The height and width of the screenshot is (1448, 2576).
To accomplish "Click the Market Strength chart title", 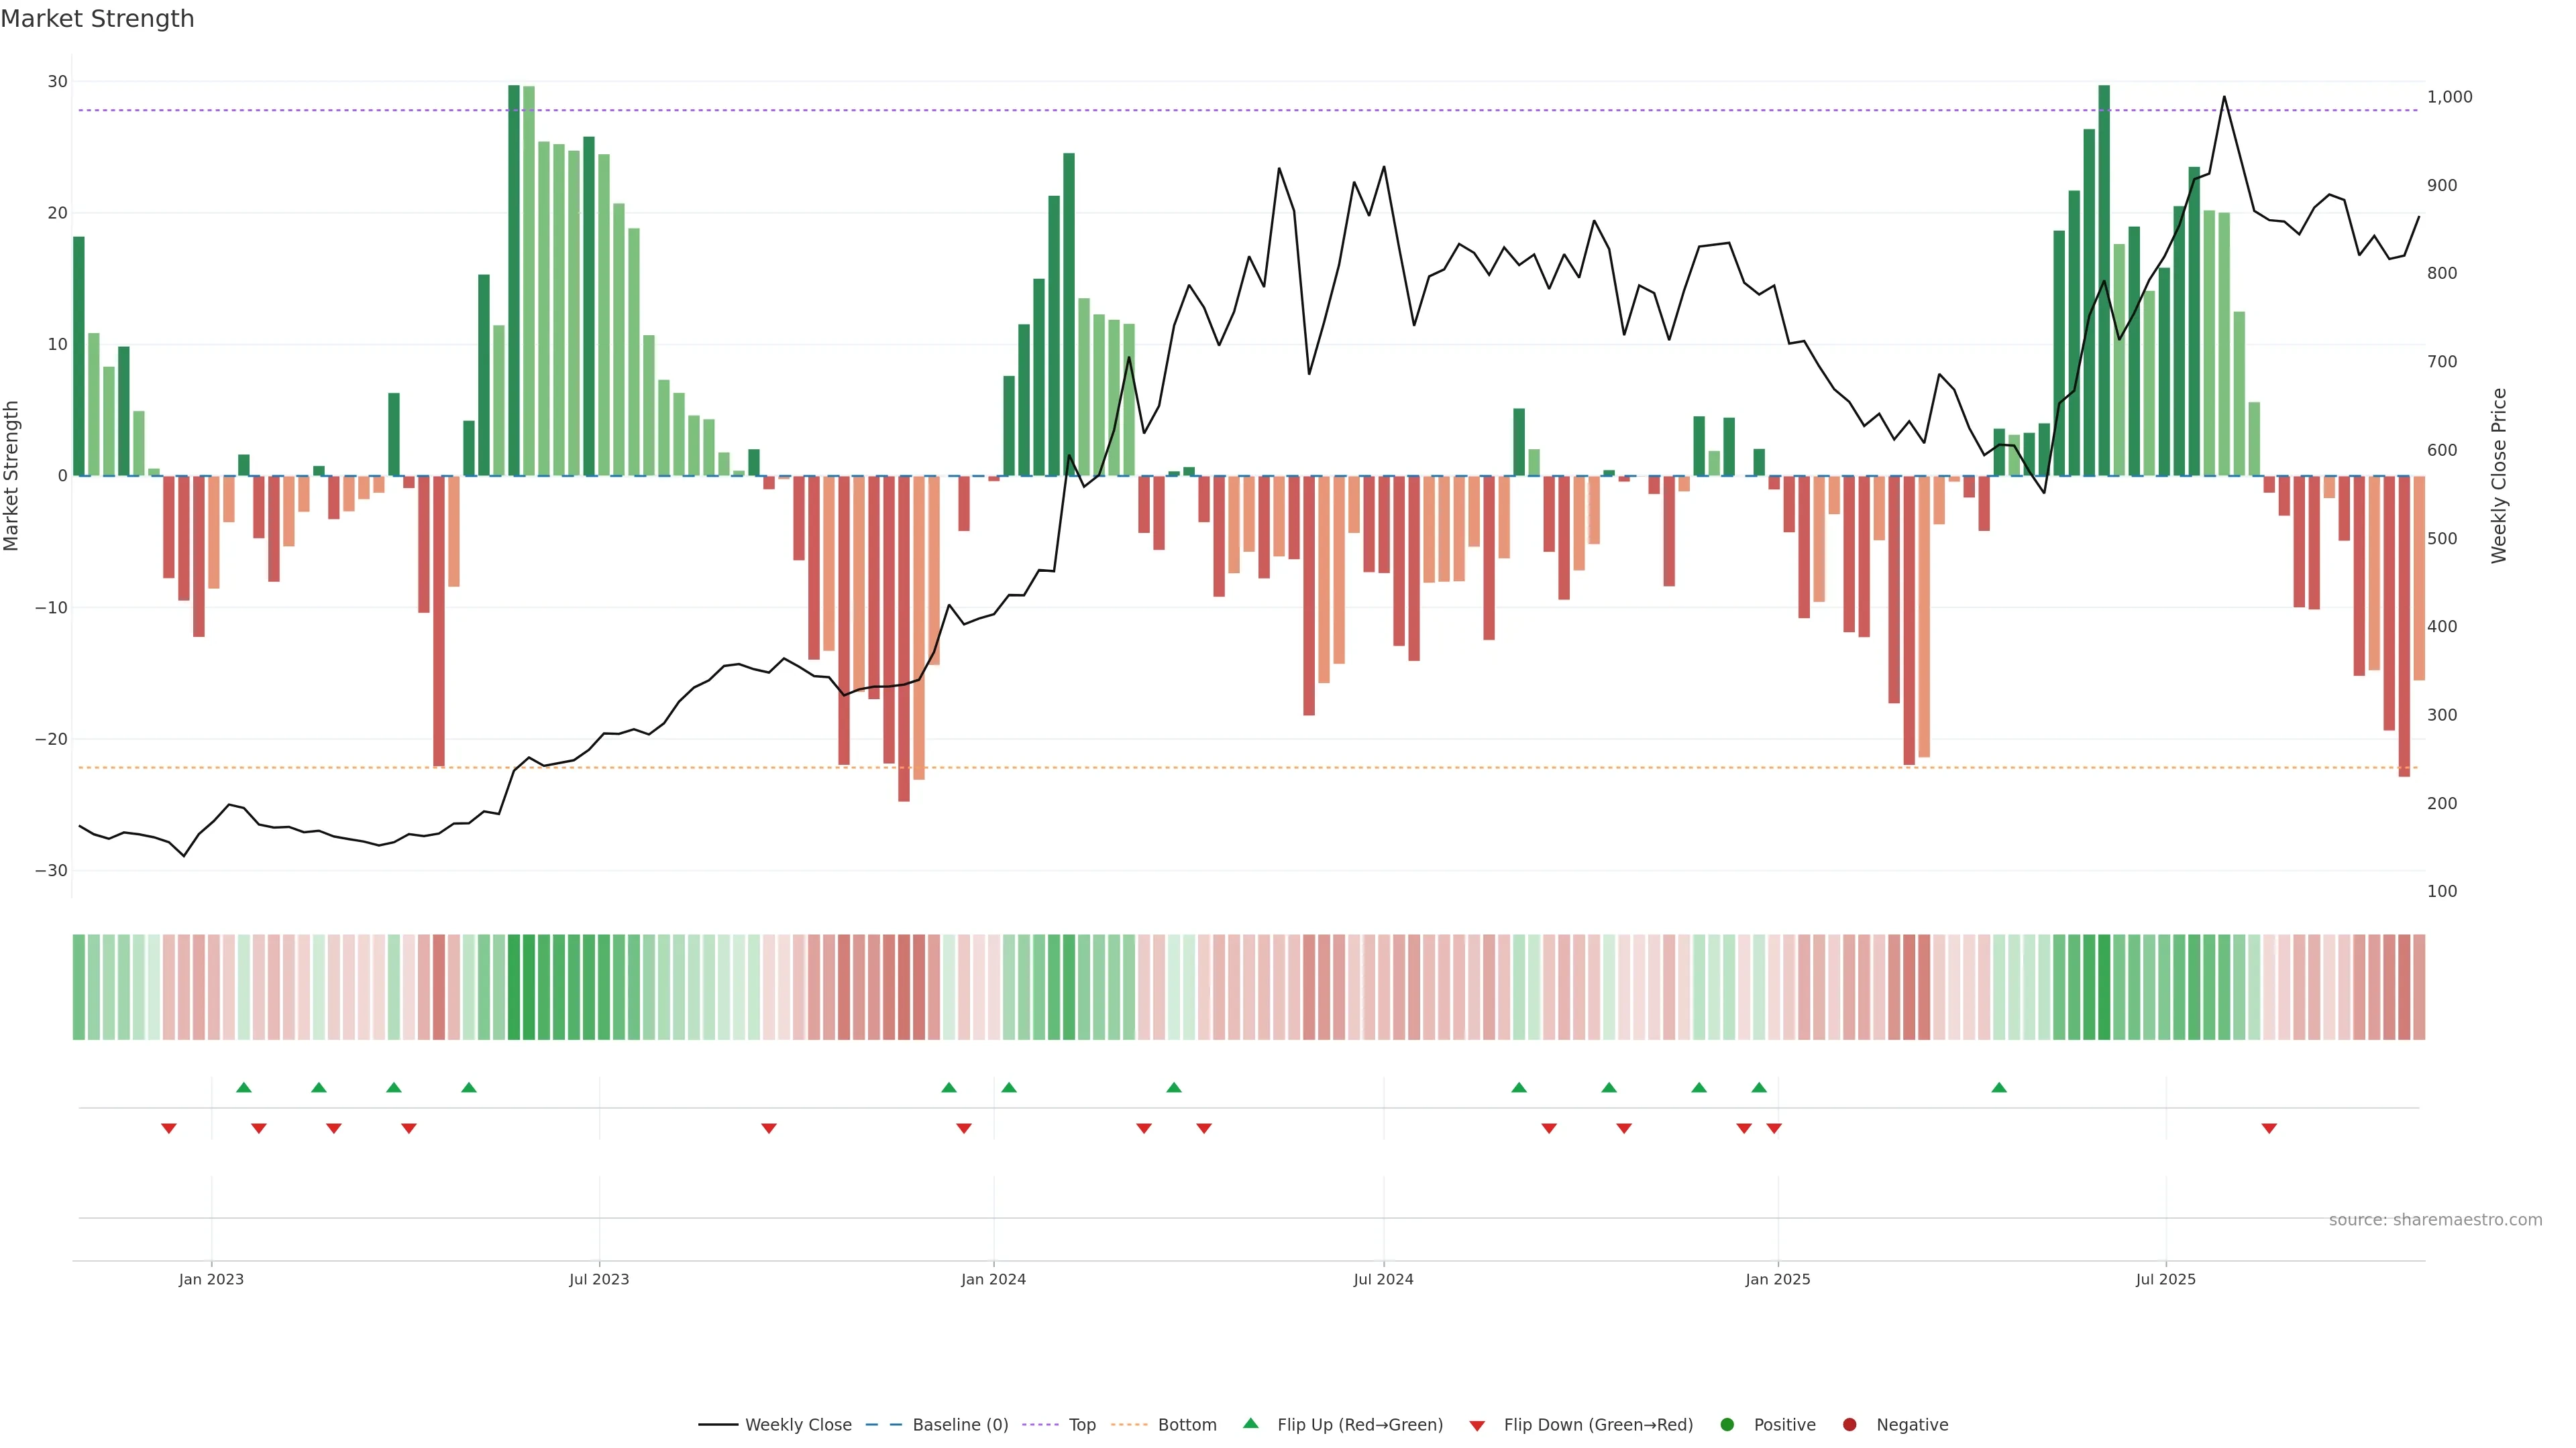I will (x=97, y=19).
